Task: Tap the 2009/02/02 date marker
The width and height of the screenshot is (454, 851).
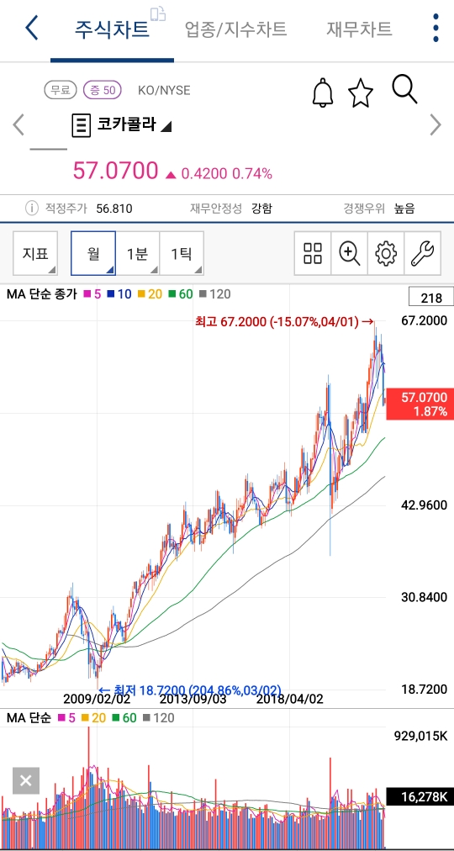Action: 97,699
